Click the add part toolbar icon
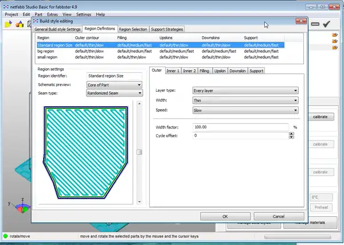 pyautogui.click(x=19, y=24)
